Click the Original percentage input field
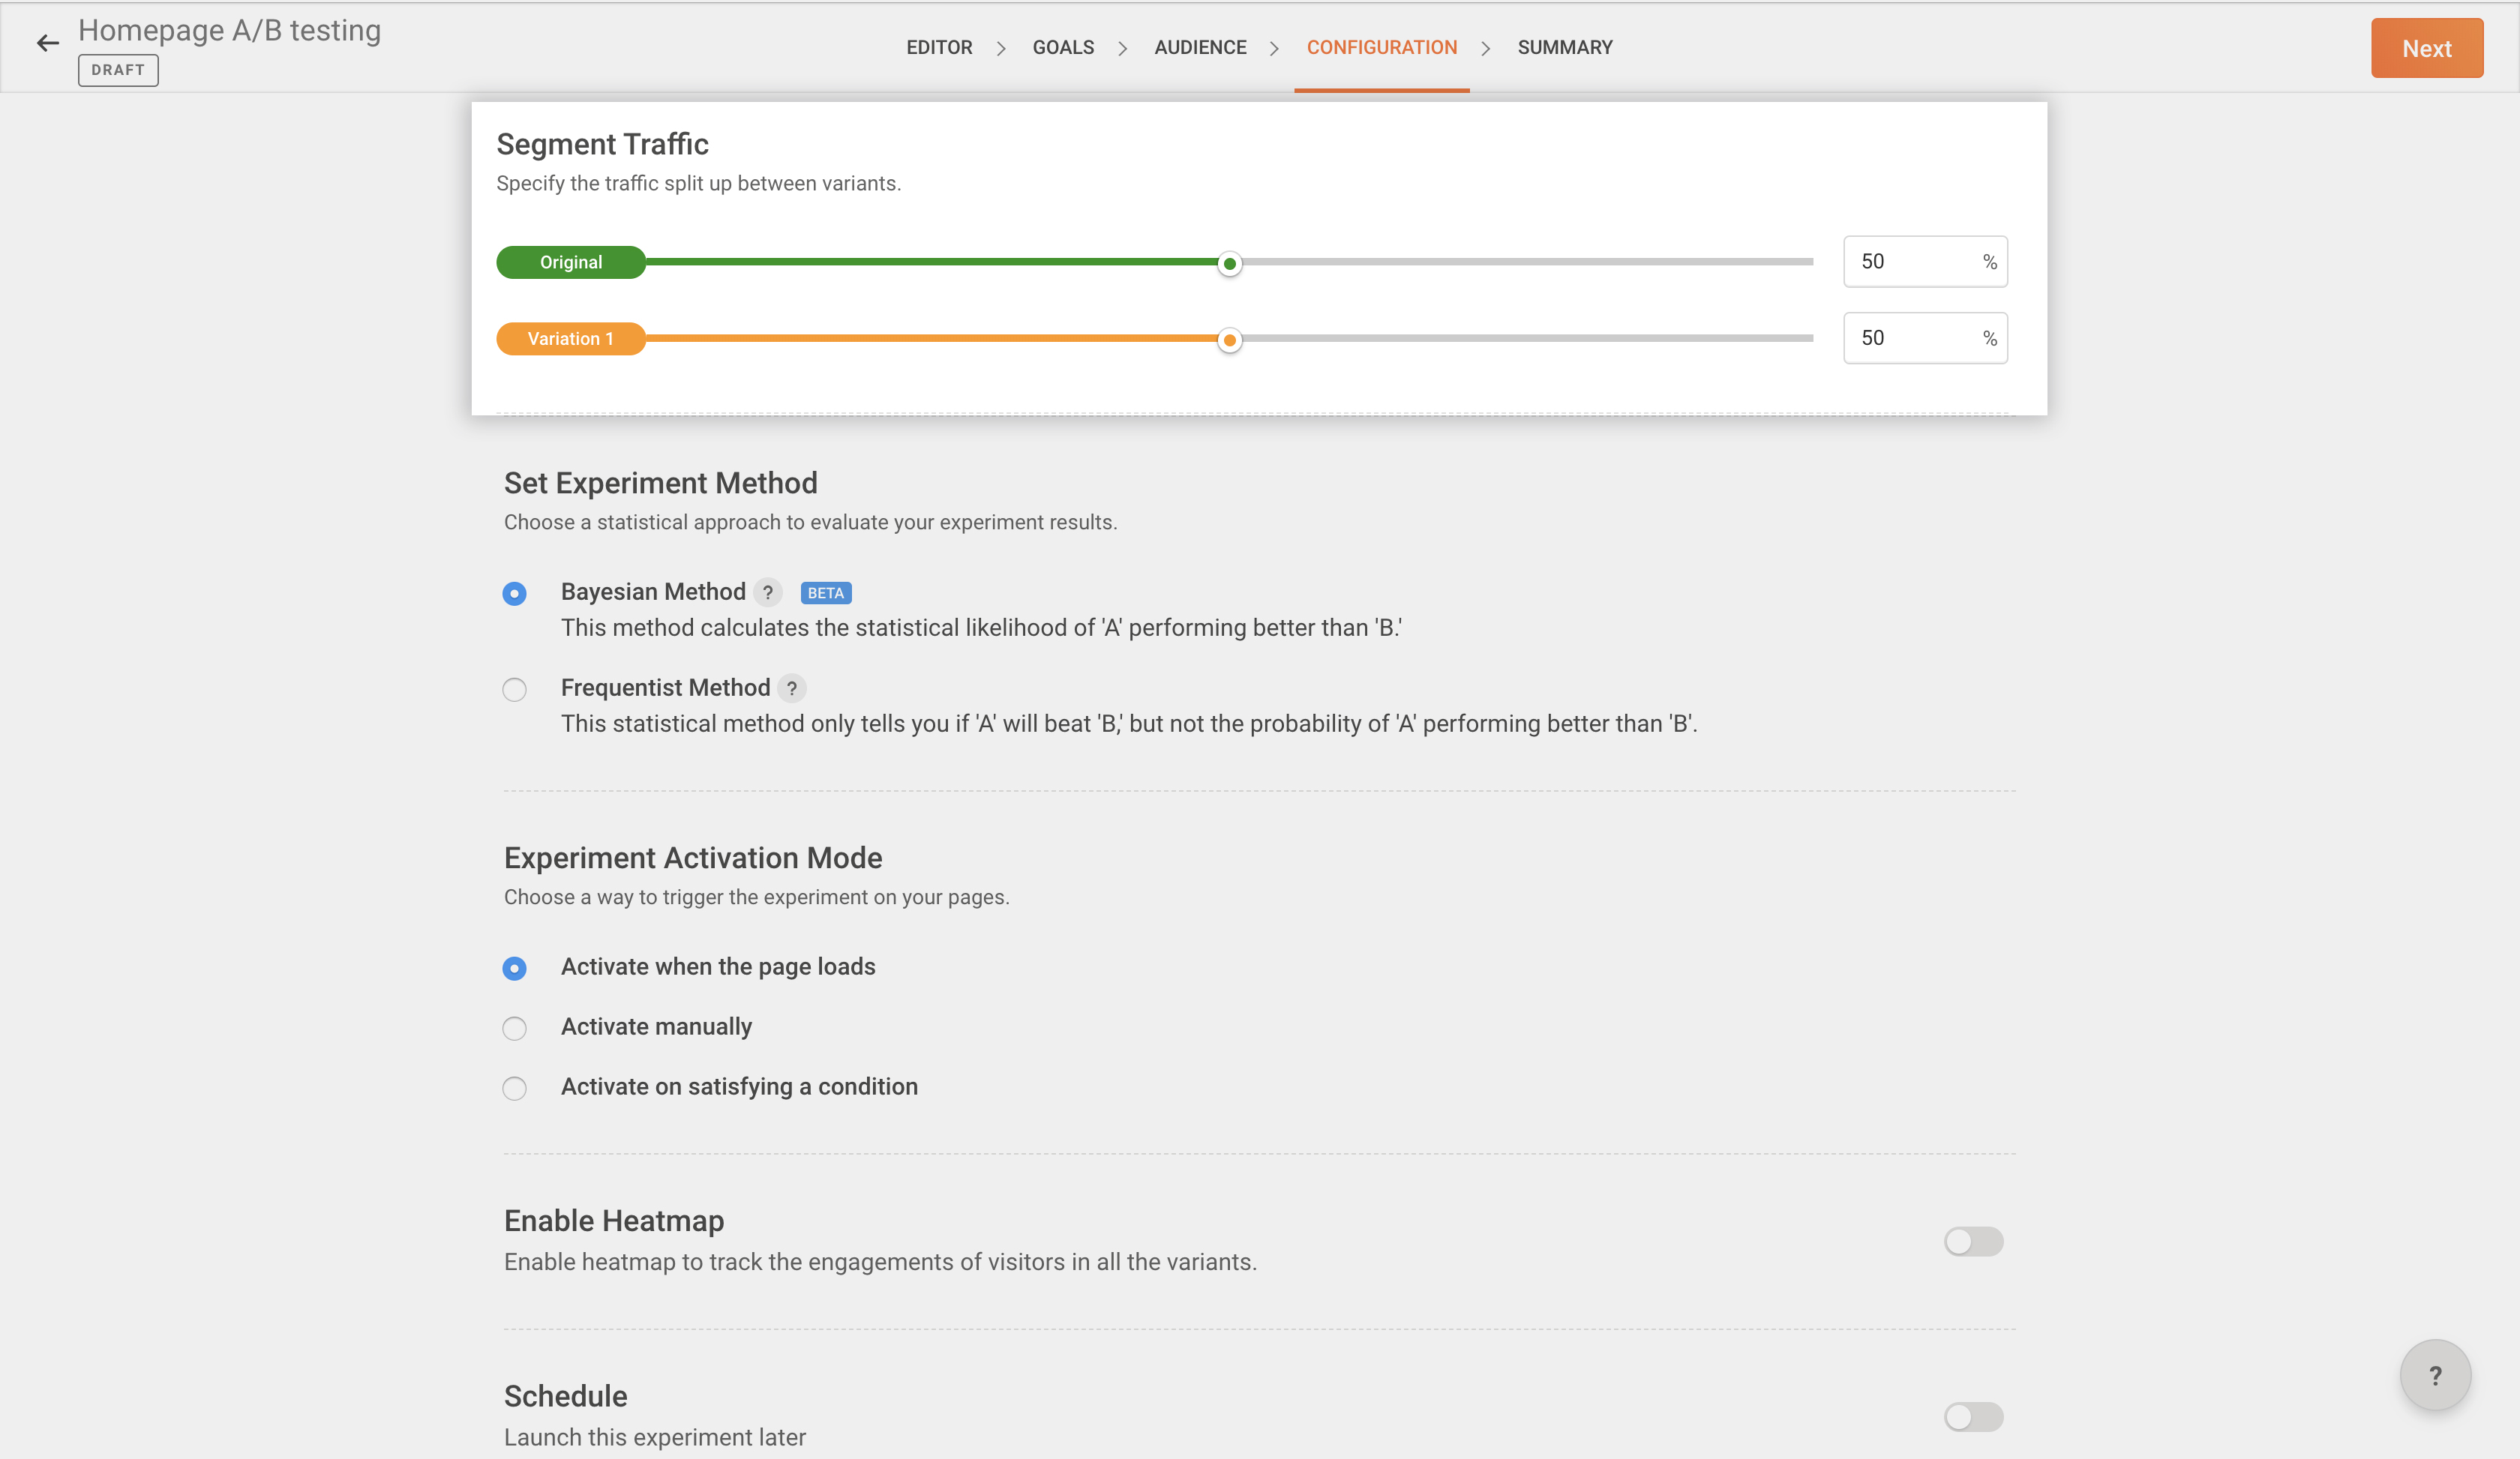The image size is (2520, 1459). coord(1910,262)
